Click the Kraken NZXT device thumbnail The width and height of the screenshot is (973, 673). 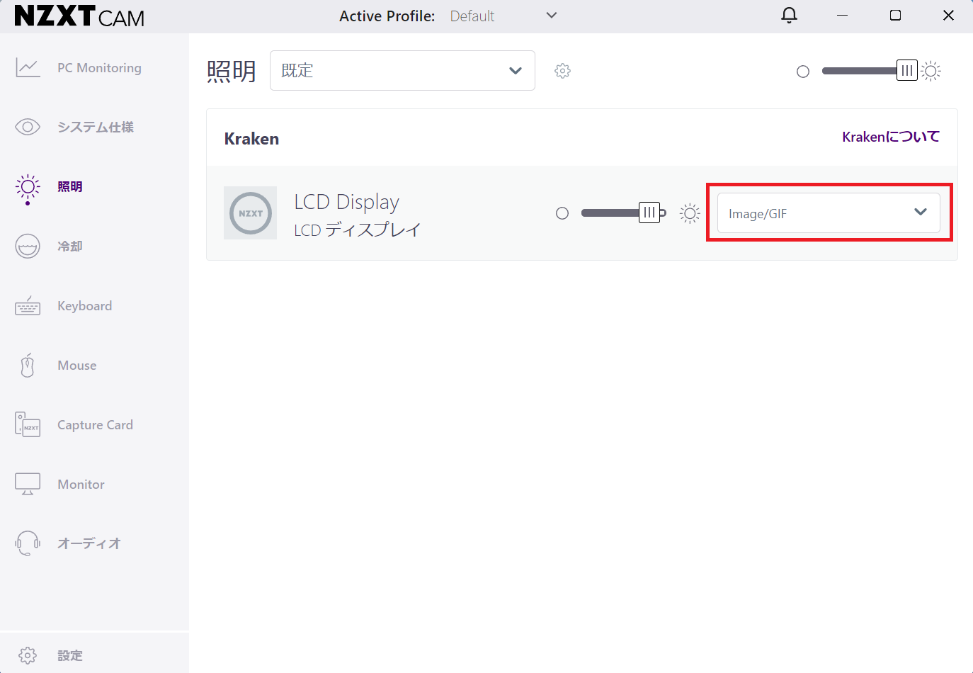click(x=250, y=213)
